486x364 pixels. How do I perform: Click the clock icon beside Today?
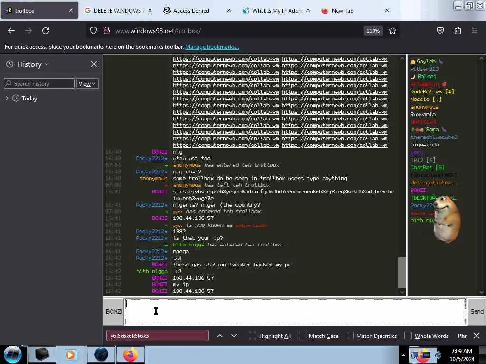click(16, 99)
